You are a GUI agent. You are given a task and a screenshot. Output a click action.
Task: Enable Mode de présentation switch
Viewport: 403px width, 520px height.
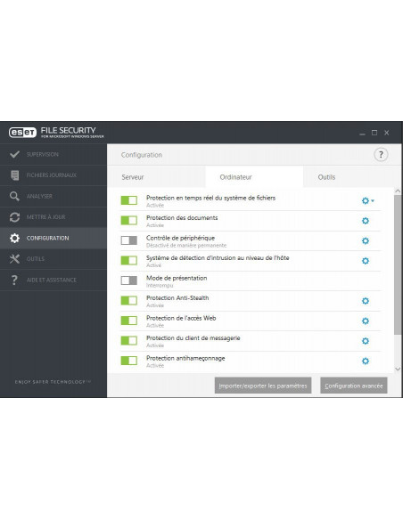[x=128, y=280]
